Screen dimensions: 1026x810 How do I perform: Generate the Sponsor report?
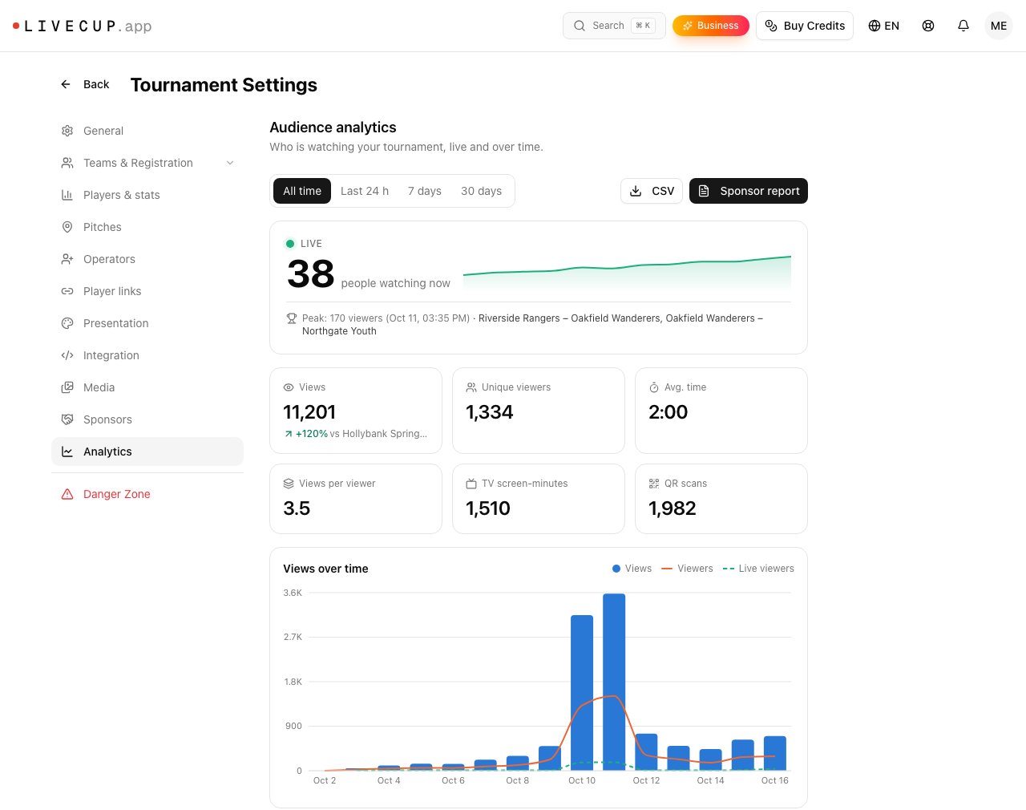tap(749, 191)
